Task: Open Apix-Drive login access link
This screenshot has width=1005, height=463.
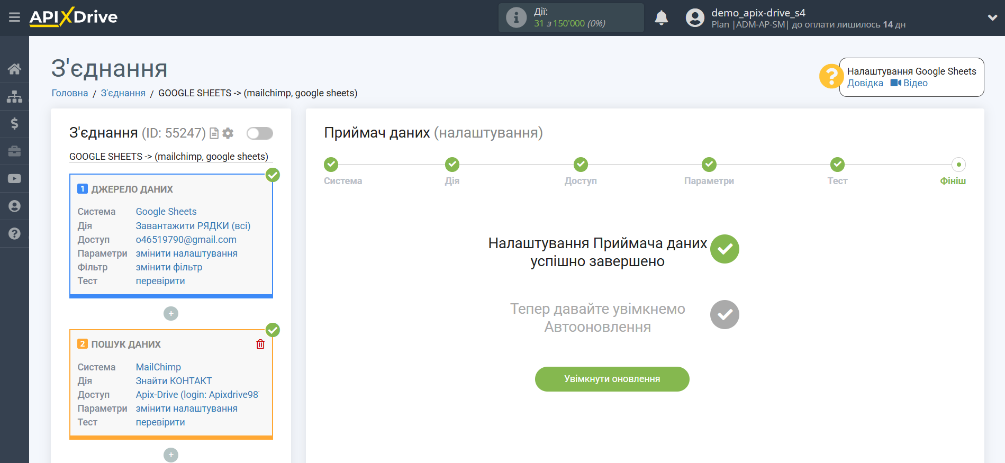Action: (x=197, y=395)
